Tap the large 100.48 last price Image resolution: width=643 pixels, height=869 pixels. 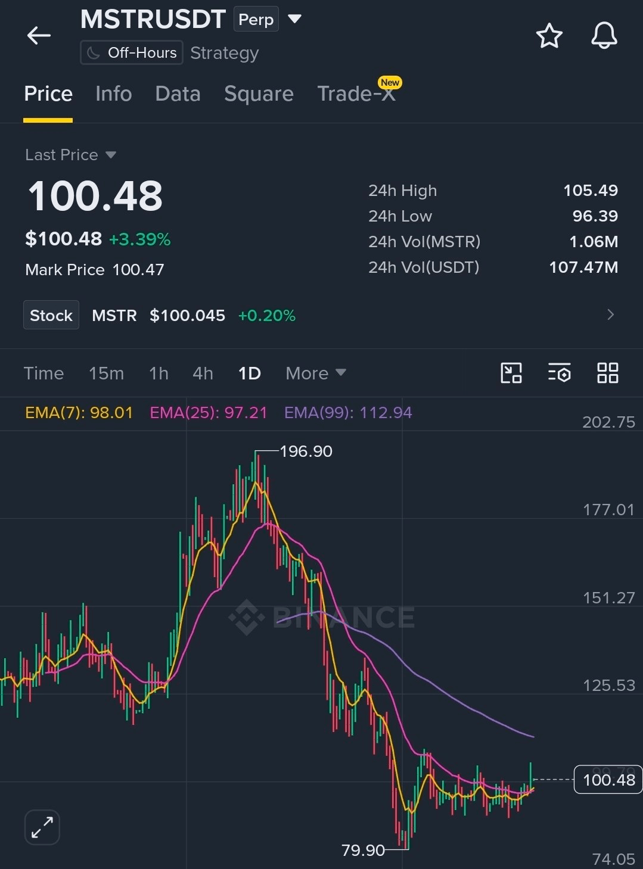[x=95, y=196]
